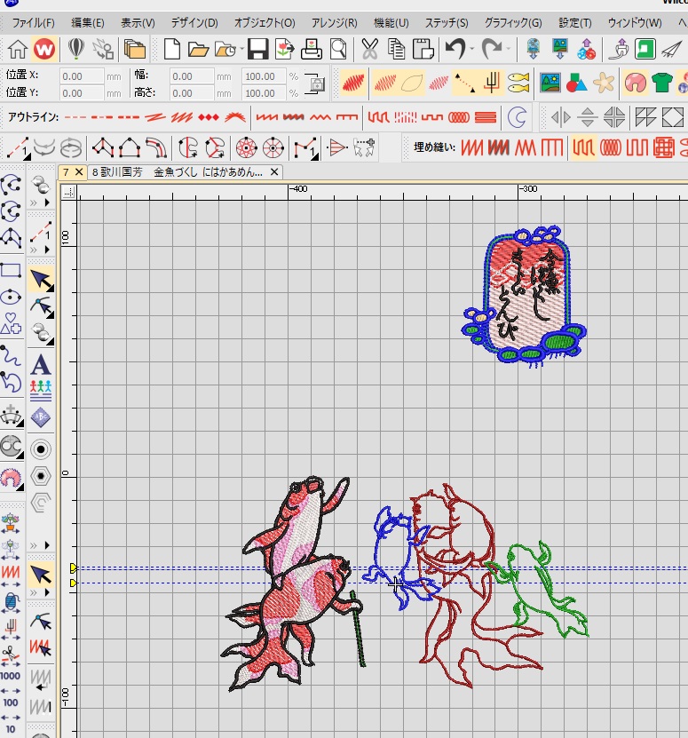The width and height of the screenshot is (688, 738).
Task: Paste using the clipboard icon
Action: pos(423,49)
